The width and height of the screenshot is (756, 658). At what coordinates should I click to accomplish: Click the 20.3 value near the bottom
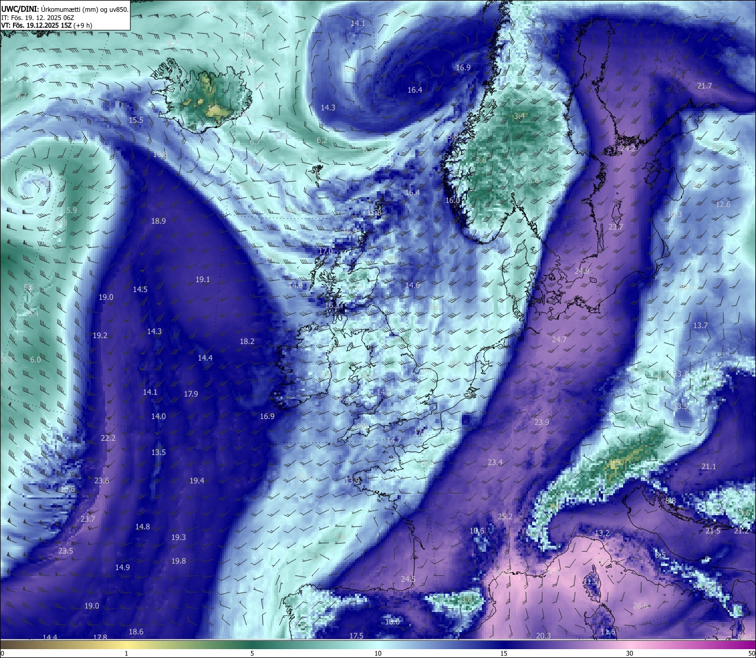[543, 636]
